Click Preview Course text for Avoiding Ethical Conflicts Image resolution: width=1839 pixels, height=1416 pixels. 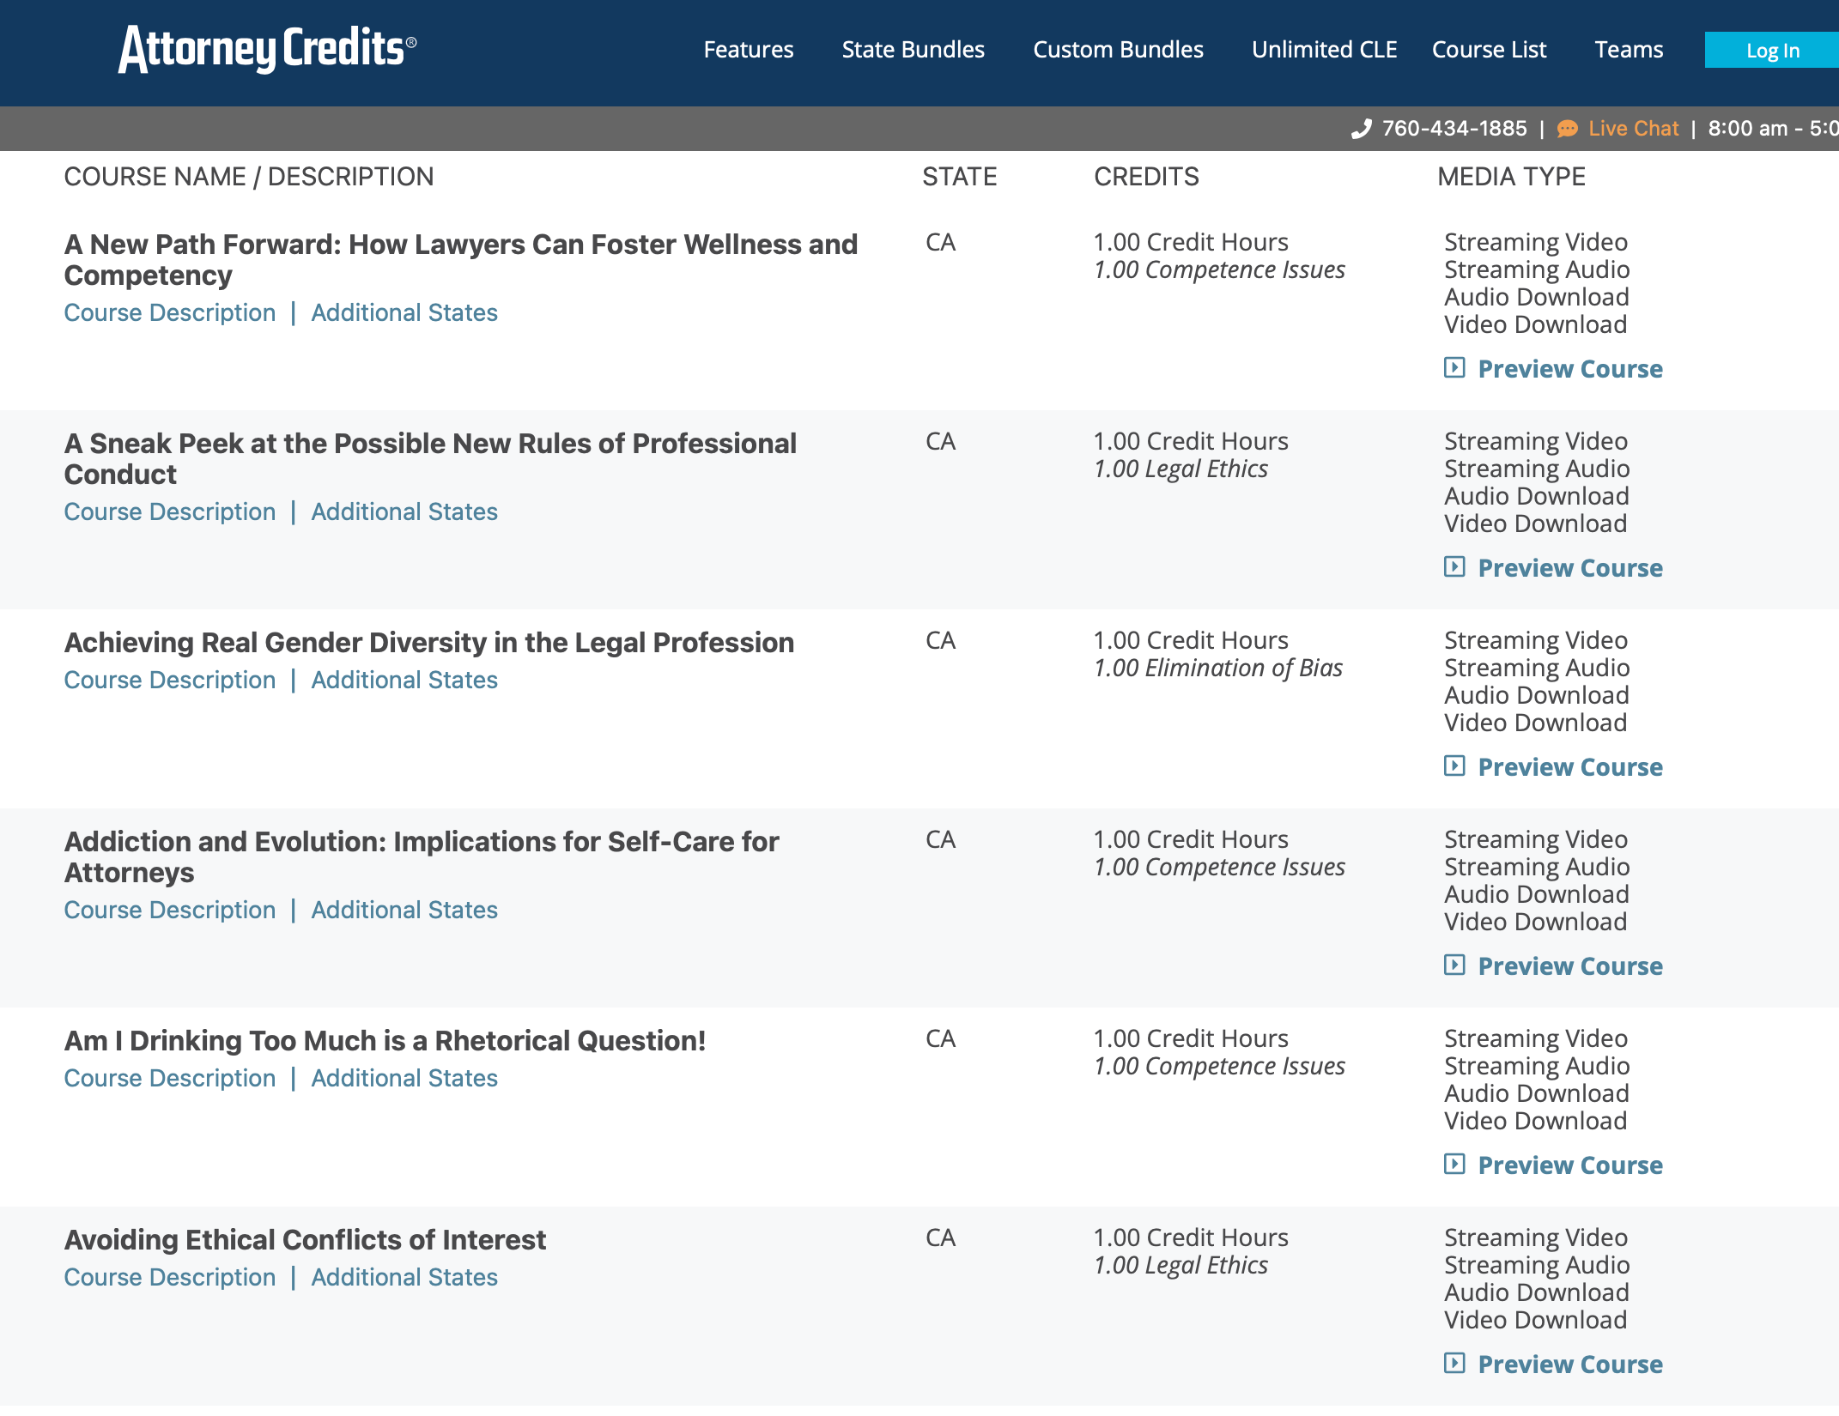[1570, 1365]
